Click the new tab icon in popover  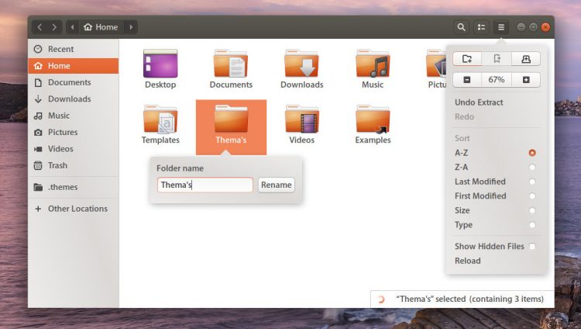pos(526,59)
